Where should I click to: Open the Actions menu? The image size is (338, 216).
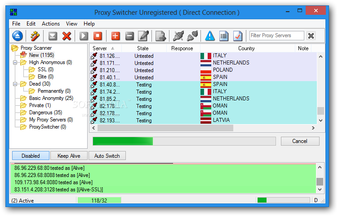pyautogui.click(x=51, y=24)
